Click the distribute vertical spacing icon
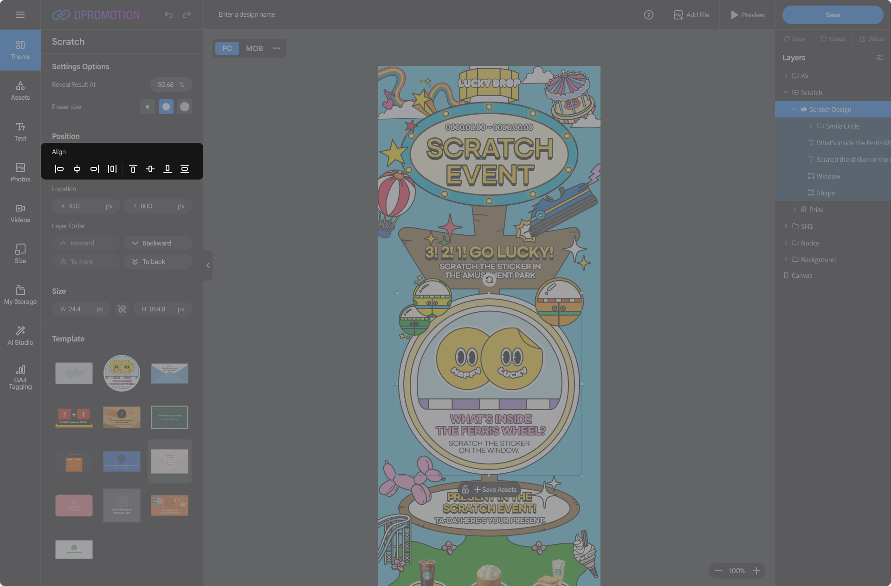The image size is (891, 586). point(185,169)
